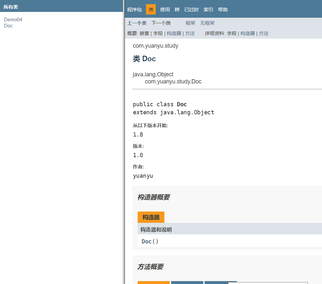Click the java.lang.Object hierarchy text
The height and width of the screenshot is (284, 322).
[153, 74]
